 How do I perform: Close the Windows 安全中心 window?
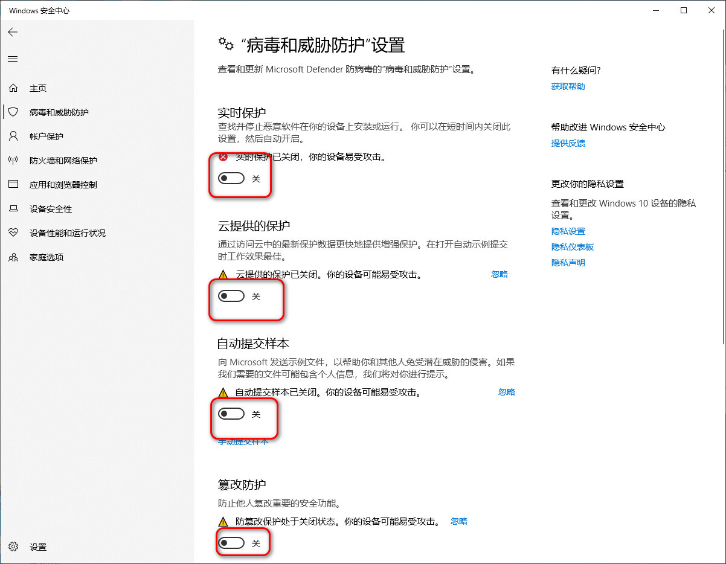coord(712,10)
